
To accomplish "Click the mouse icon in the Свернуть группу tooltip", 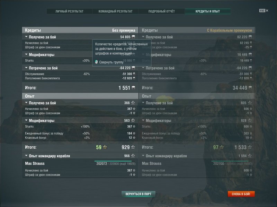I will [96, 62].
